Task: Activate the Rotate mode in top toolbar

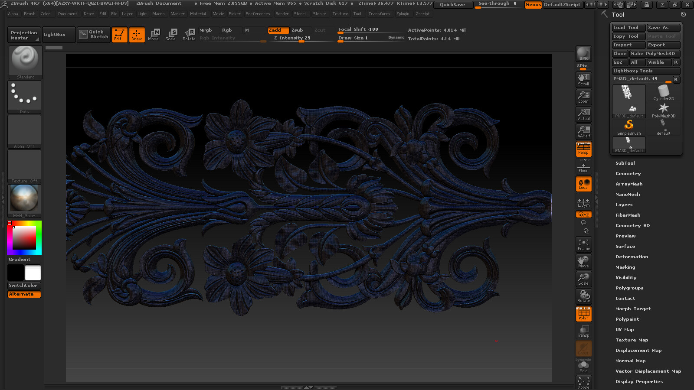Action: point(189,34)
